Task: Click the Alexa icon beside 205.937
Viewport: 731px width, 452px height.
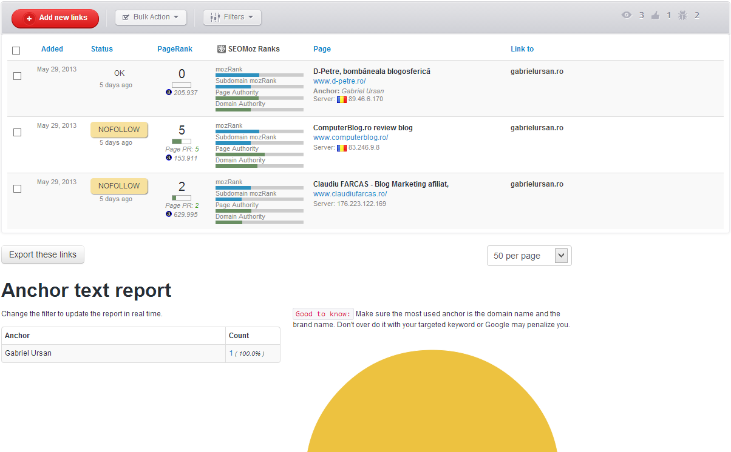Action: 169,93
